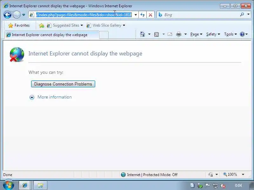Expand the address bar history dropdown

136,15
